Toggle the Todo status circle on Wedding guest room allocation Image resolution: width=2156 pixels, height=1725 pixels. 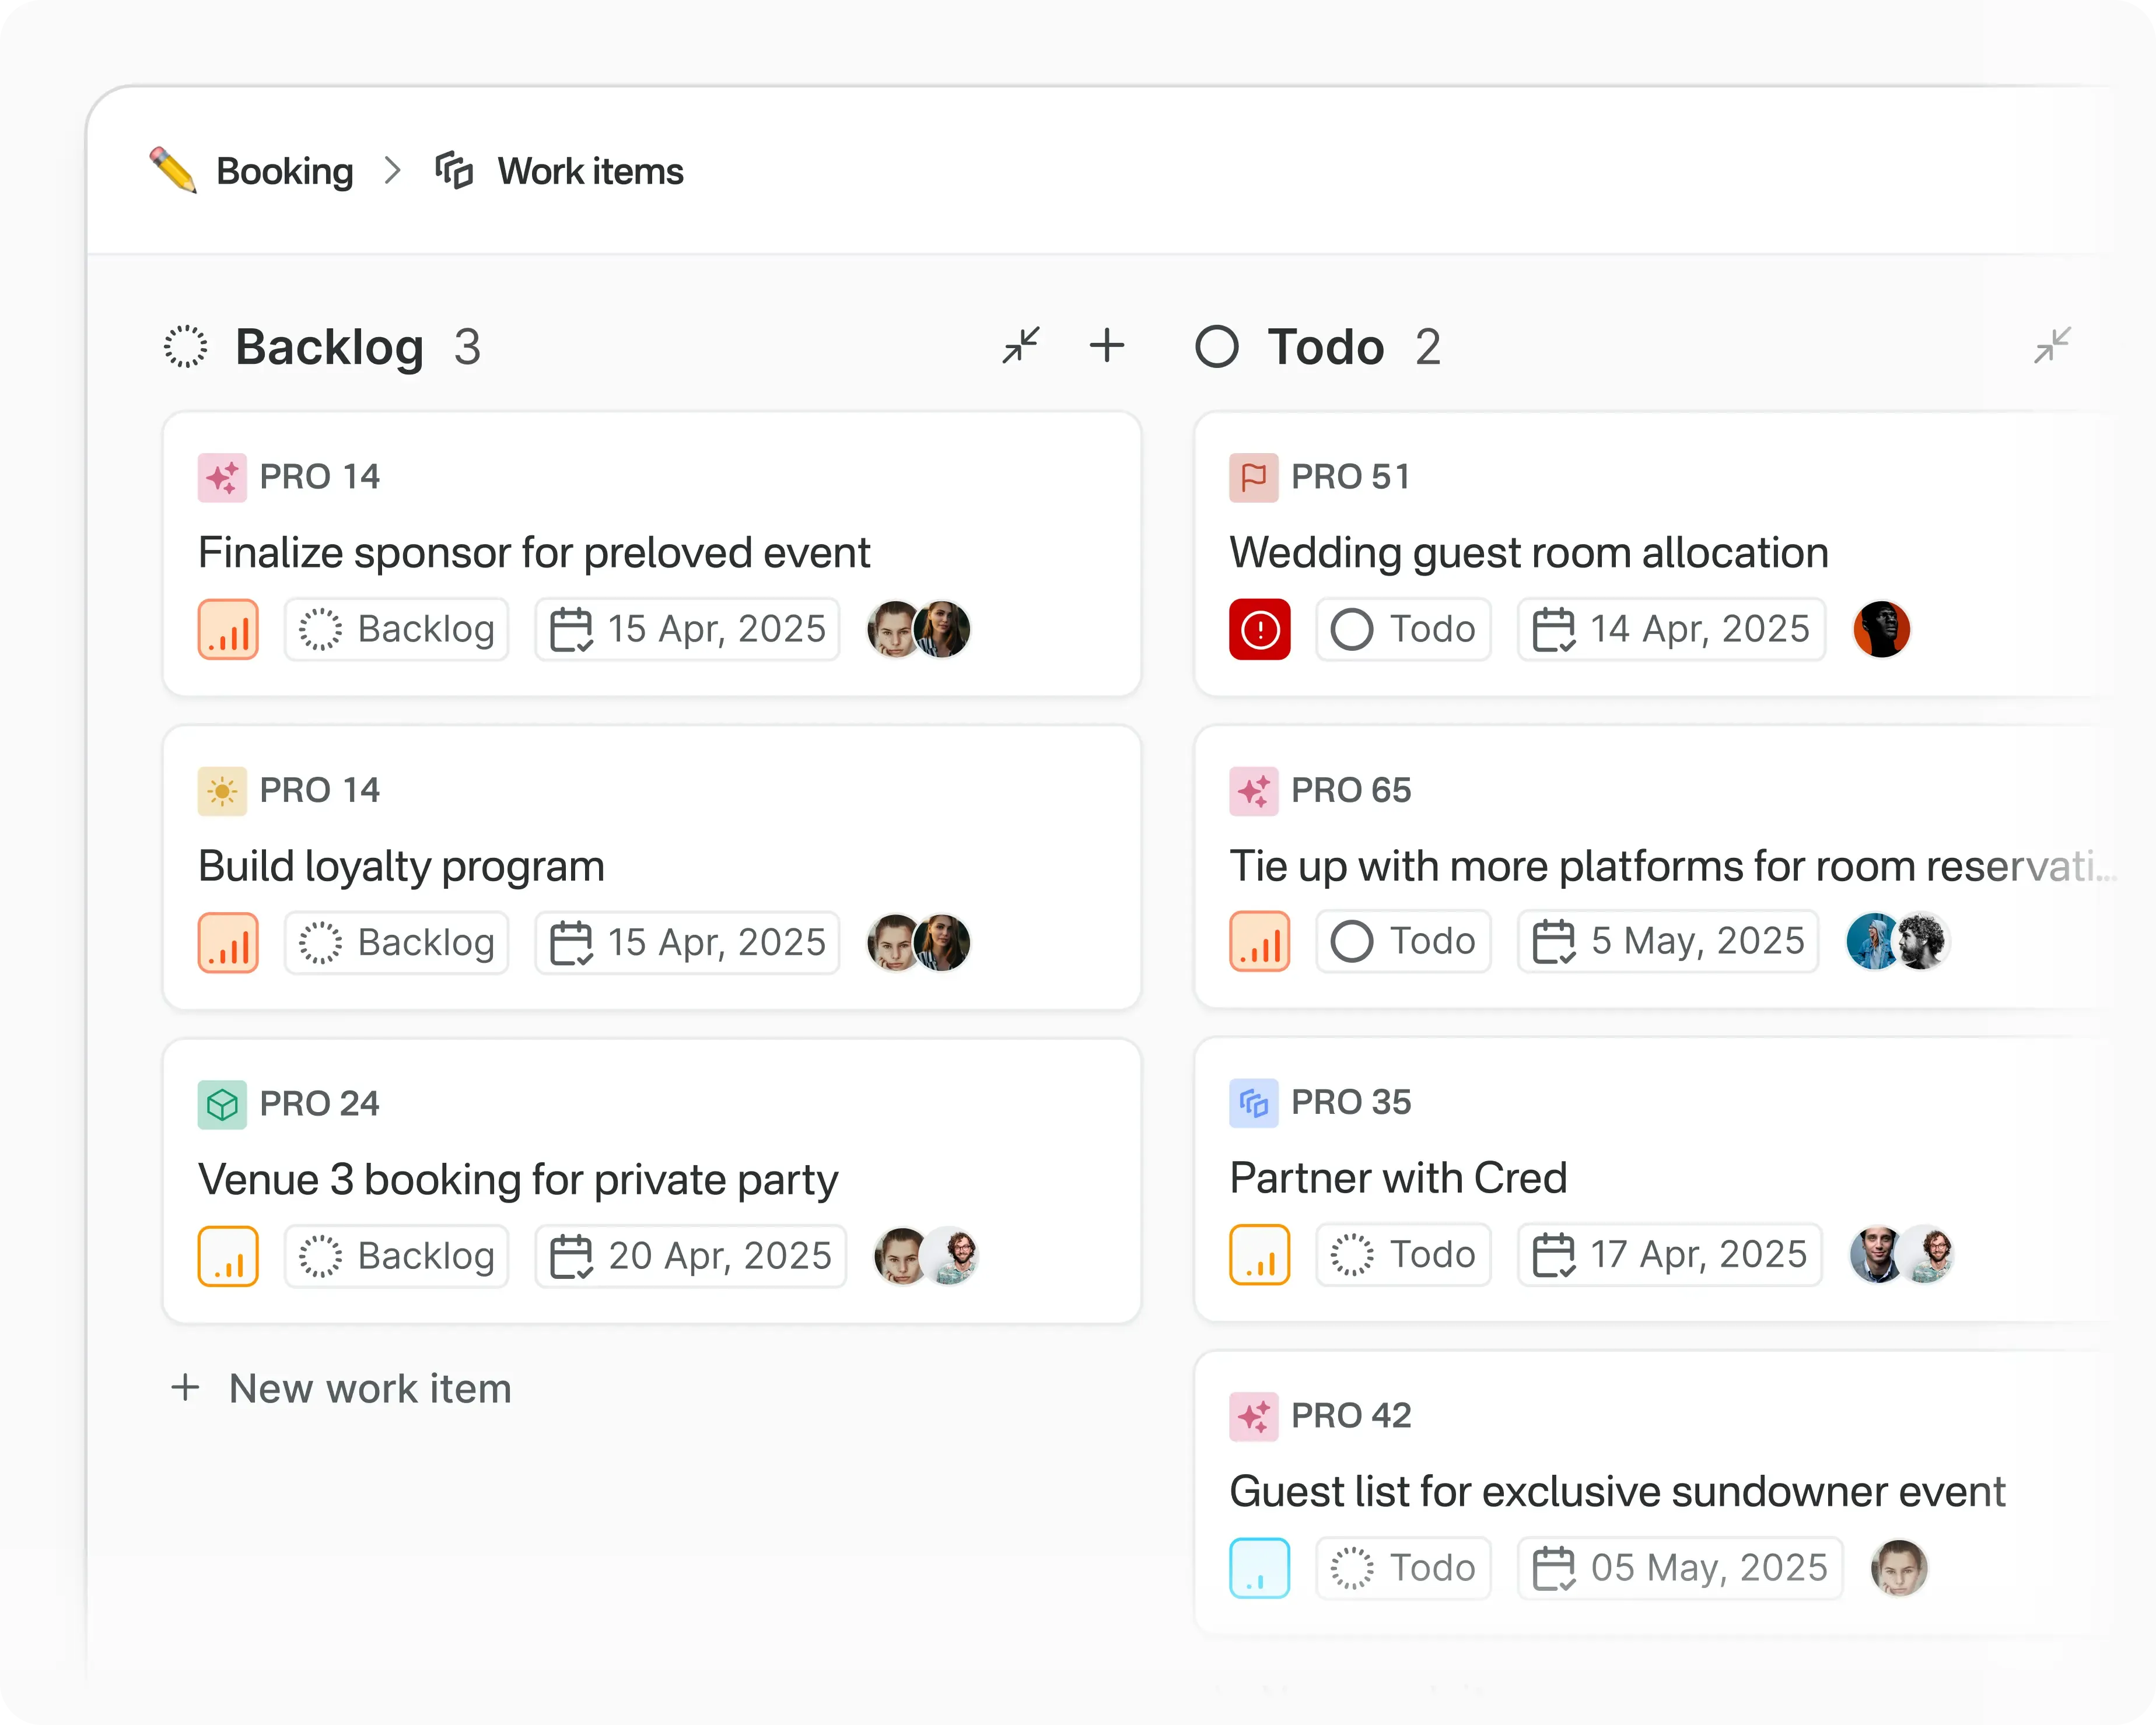point(1352,629)
